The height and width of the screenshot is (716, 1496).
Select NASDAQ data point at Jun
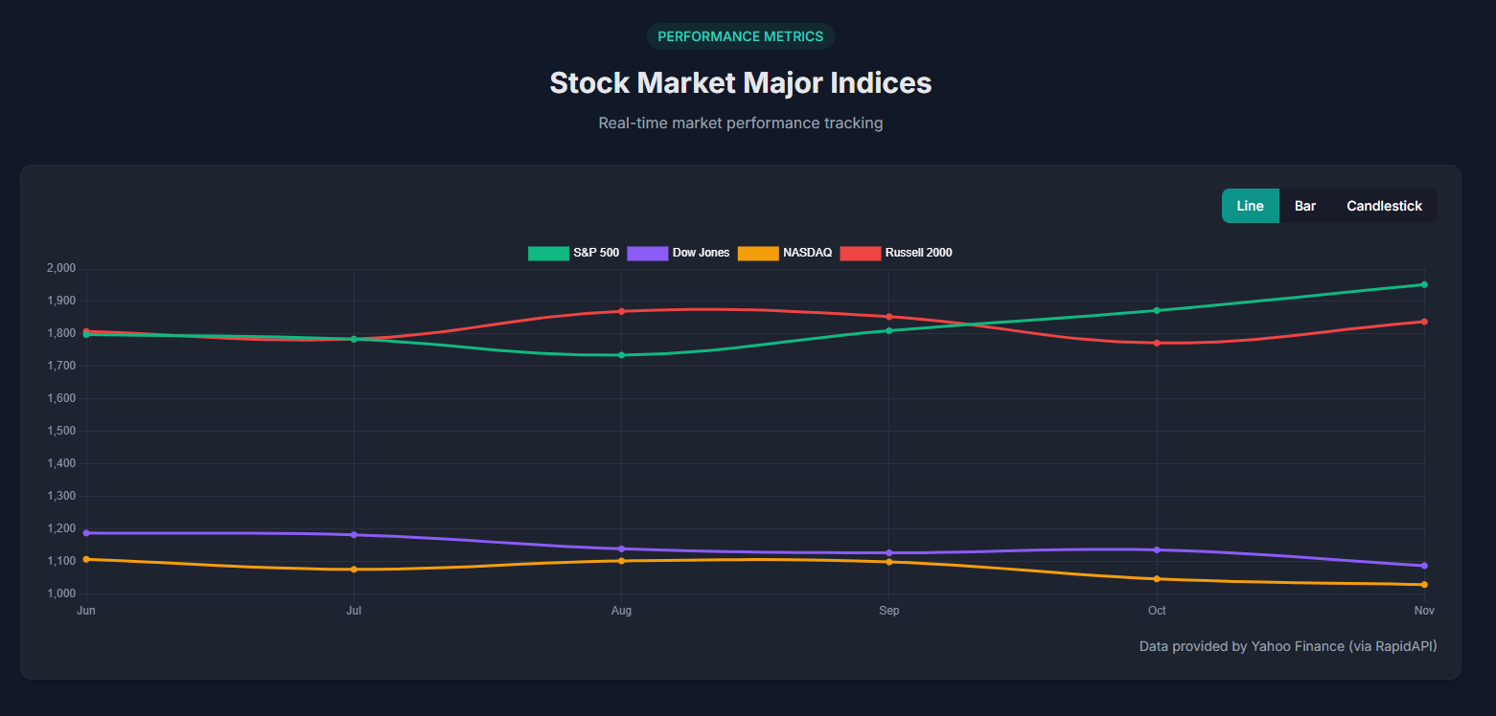pyautogui.click(x=86, y=559)
